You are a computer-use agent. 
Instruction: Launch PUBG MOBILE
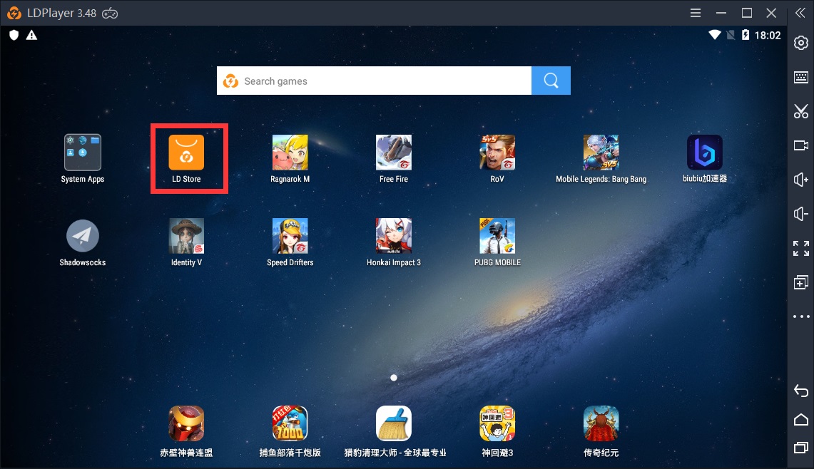pos(497,235)
